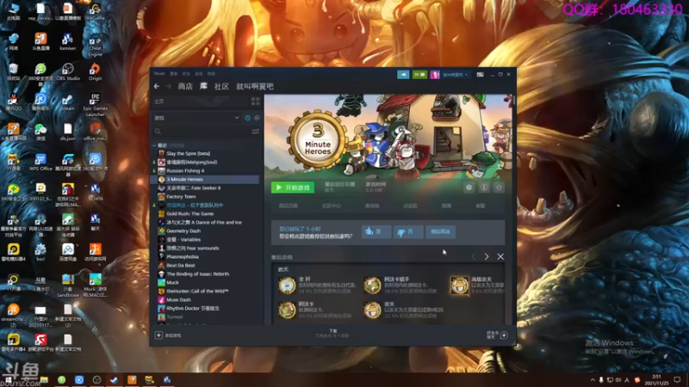The height and width of the screenshot is (387, 689).
Task: Select Russian Fishing 4 in library
Action: point(185,170)
